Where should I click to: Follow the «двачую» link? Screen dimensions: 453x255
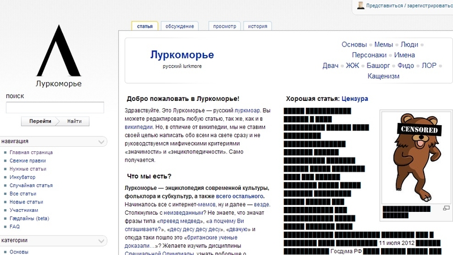point(238,229)
